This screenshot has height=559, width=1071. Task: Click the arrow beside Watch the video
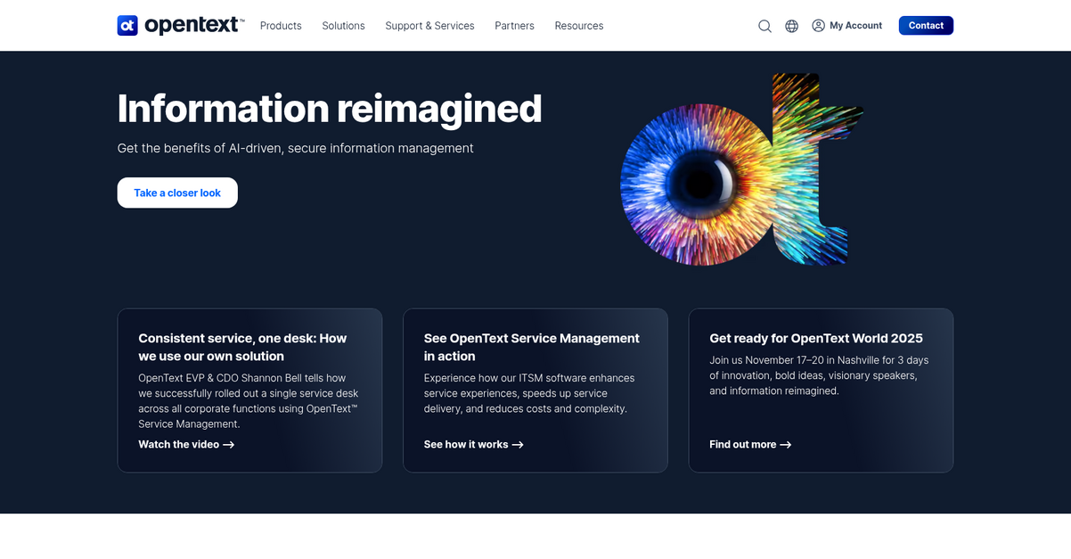tap(229, 445)
